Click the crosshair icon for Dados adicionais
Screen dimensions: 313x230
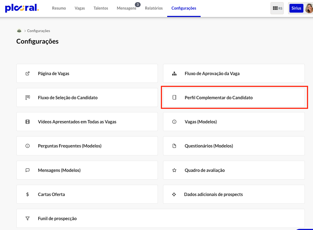point(174,194)
